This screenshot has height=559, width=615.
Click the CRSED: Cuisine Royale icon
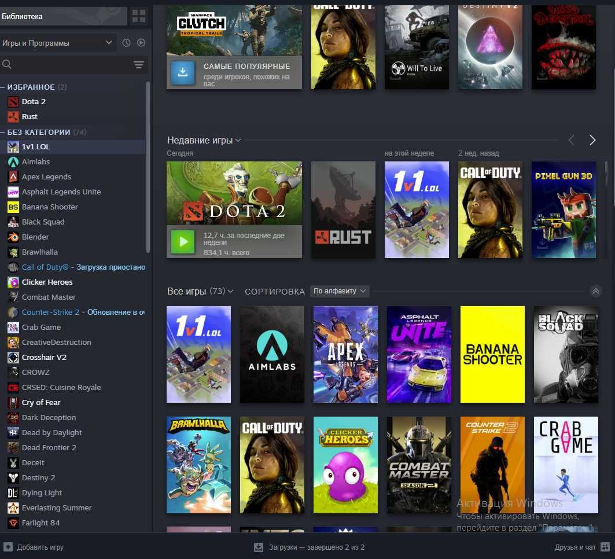(x=13, y=388)
